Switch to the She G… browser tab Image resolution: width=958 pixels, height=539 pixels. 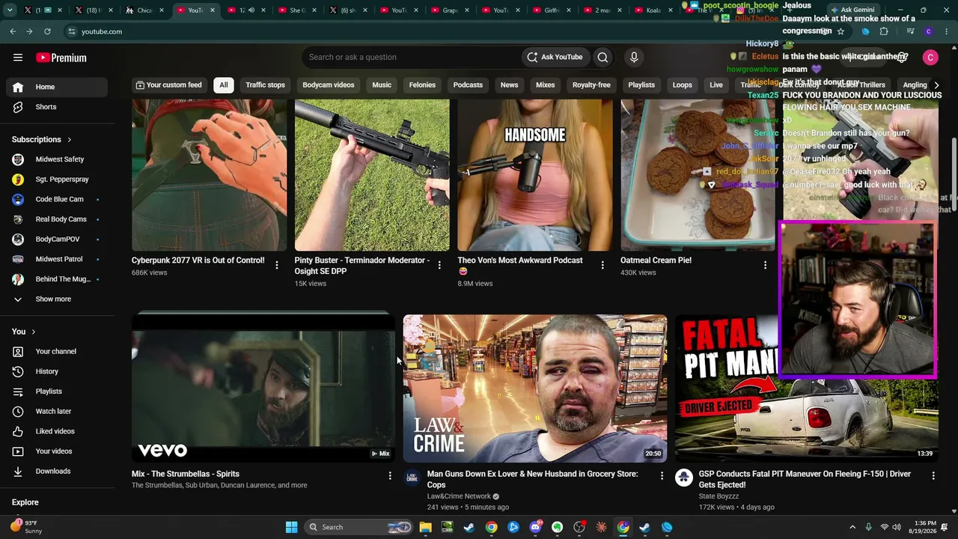(297, 10)
